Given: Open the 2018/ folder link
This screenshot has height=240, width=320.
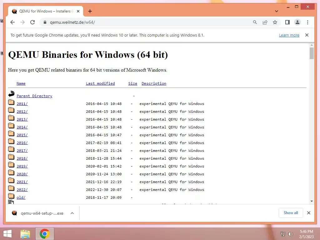Looking at the screenshot, I should (22, 158).
